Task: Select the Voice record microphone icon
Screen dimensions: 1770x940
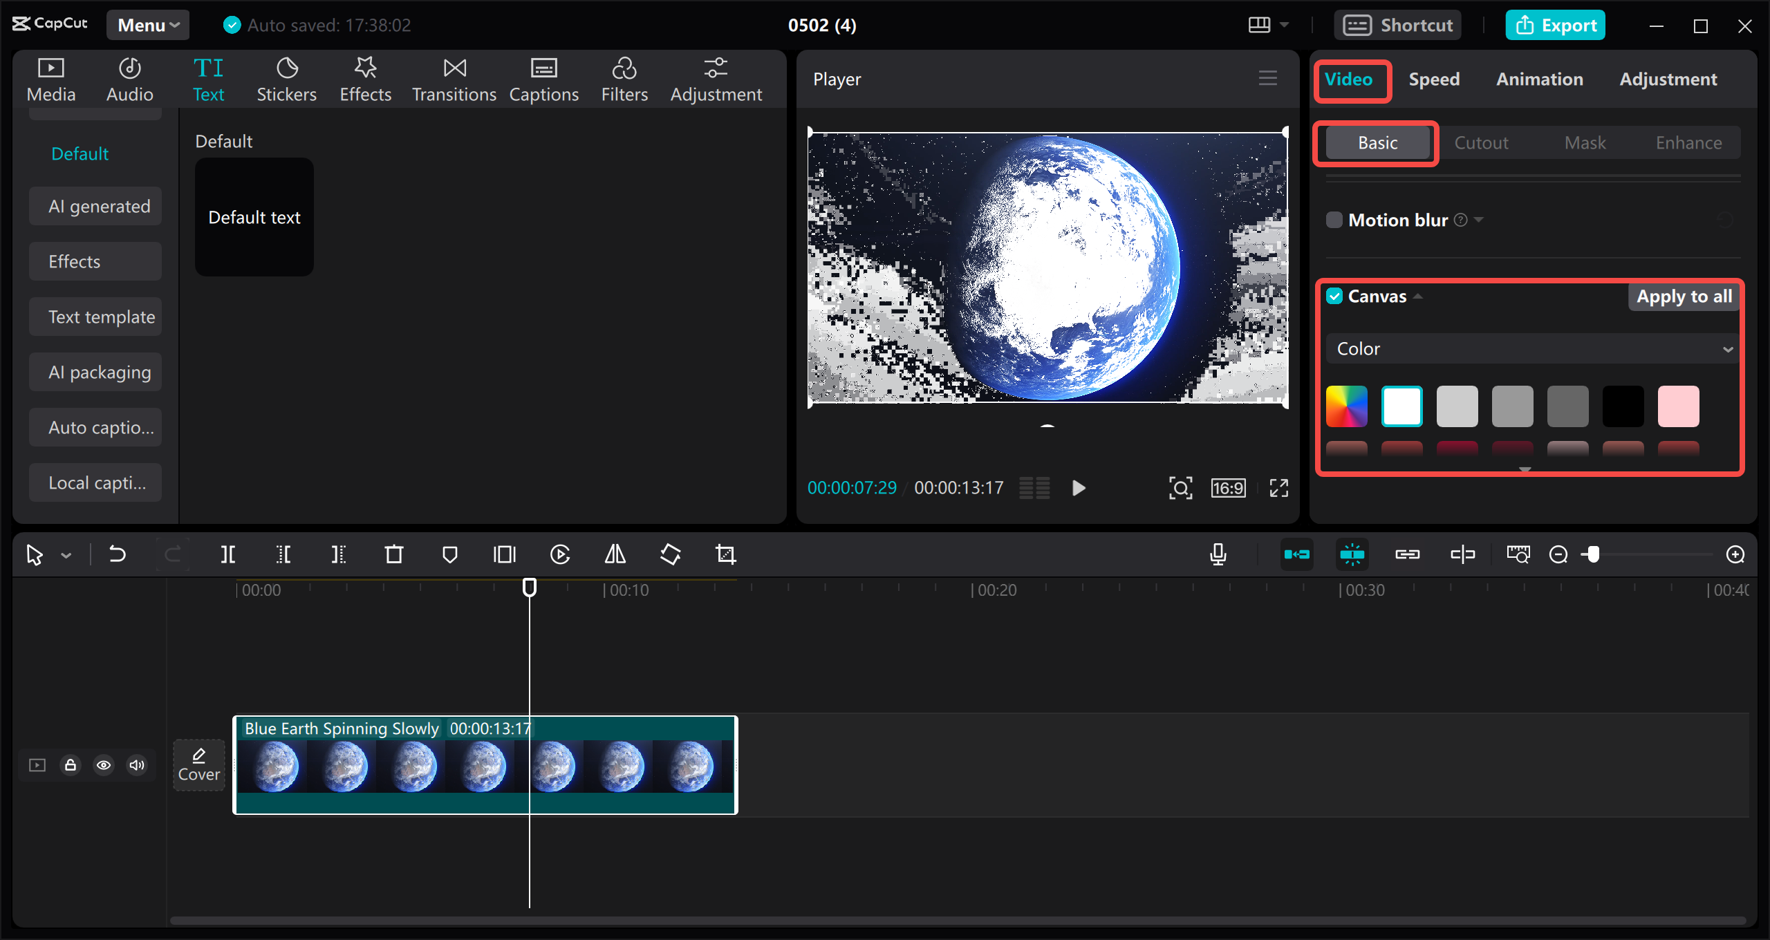Action: click(x=1218, y=554)
